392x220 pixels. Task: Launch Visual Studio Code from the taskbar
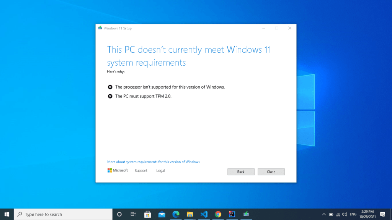(204, 214)
